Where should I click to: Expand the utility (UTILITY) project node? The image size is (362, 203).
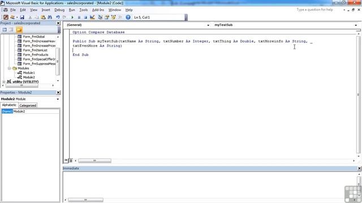click(3, 82)
